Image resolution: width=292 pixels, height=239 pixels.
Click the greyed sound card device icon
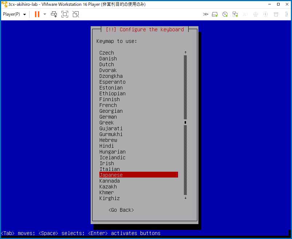[245, 14]
